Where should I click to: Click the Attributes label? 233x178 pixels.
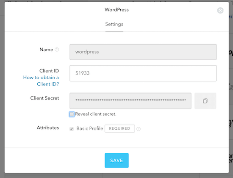coord(48,128)
